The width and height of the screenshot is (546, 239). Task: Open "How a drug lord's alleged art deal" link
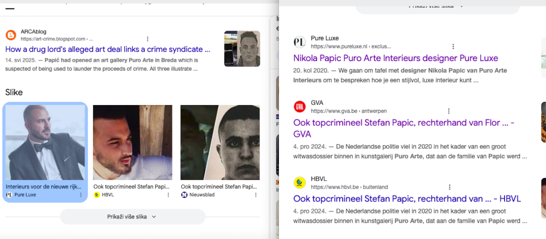107,49
